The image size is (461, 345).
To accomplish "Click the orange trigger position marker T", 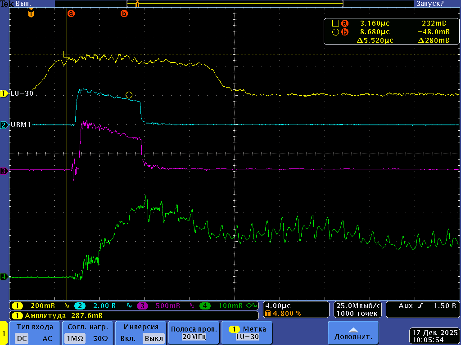I will coord(31,14).
